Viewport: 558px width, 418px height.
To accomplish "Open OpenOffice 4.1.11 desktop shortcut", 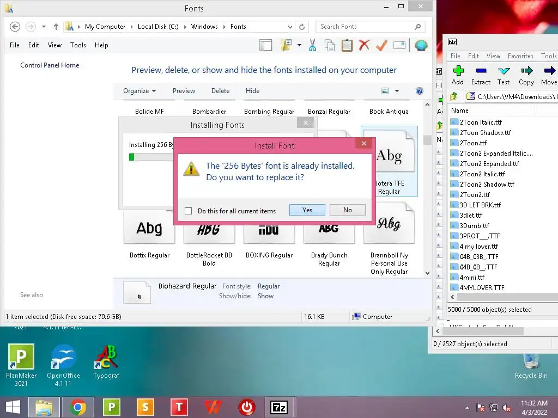I will pyautogui.click(x=63, y=365).
